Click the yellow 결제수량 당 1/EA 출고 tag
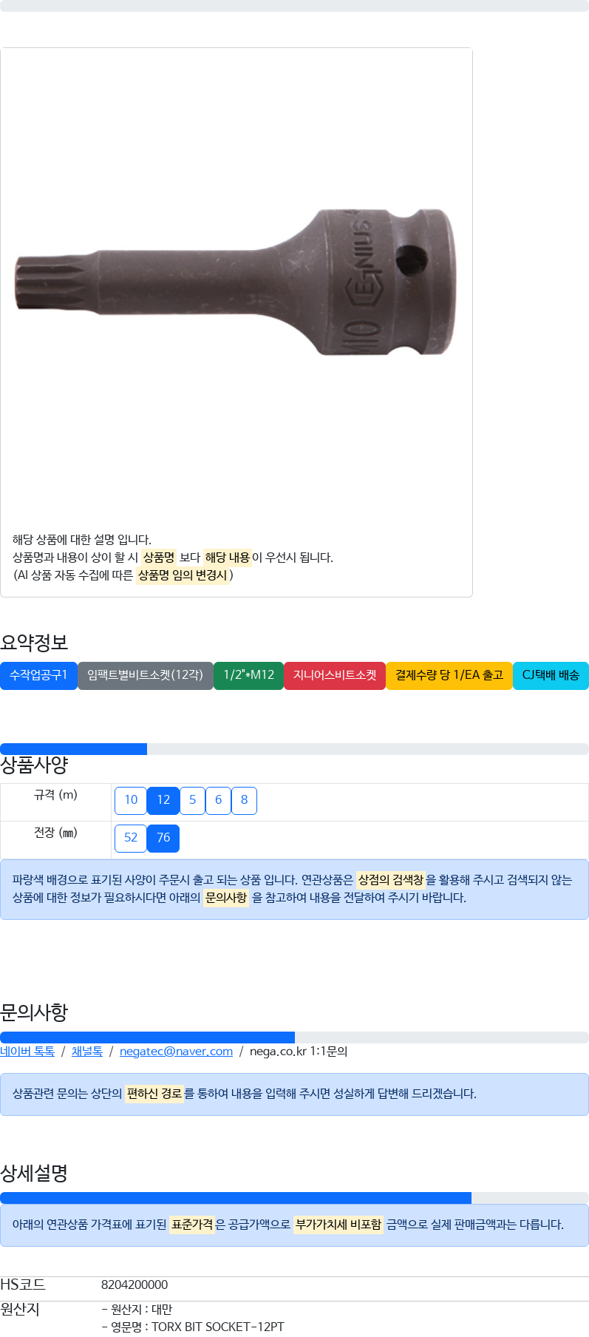 449,675
